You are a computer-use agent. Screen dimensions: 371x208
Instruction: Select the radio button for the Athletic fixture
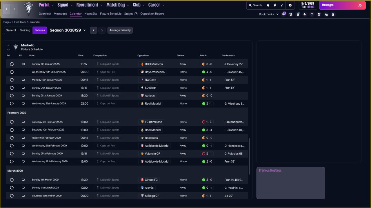click(12, 96)
